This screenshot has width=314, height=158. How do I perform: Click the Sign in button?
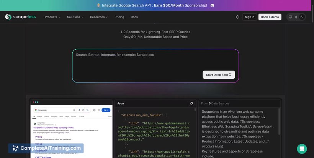250,17
